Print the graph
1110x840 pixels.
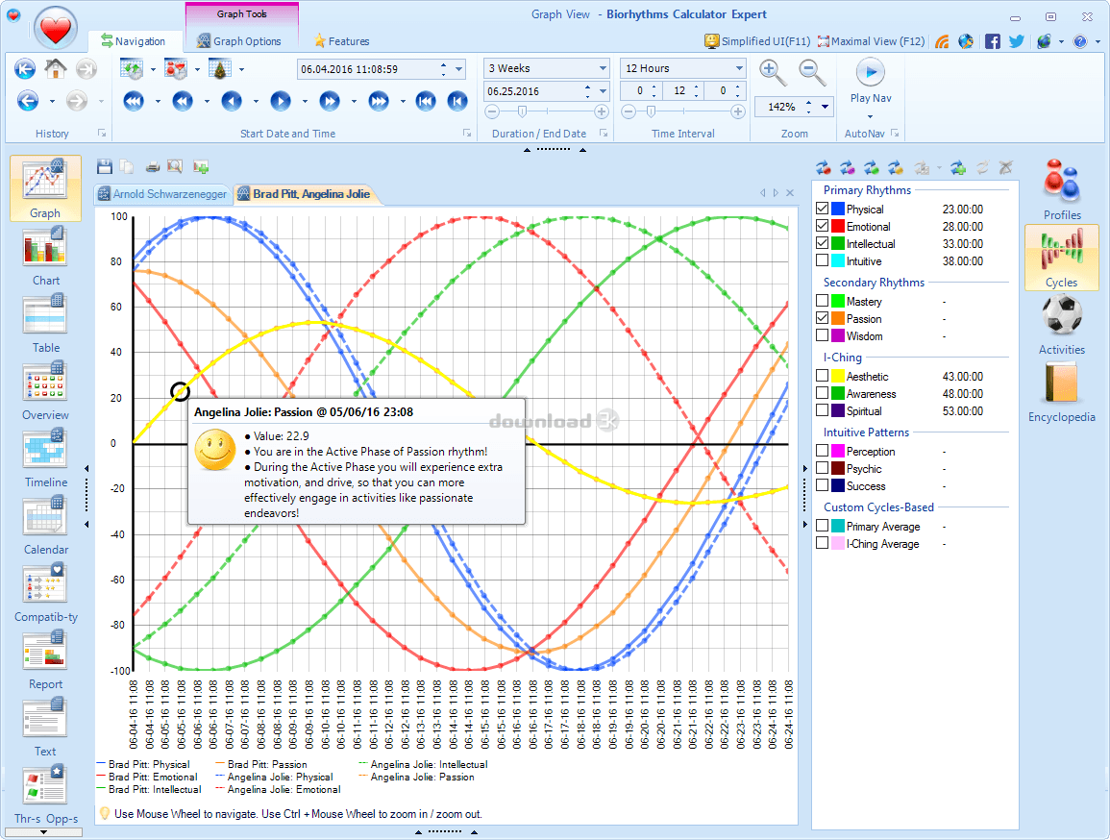(x=153, y=167)
